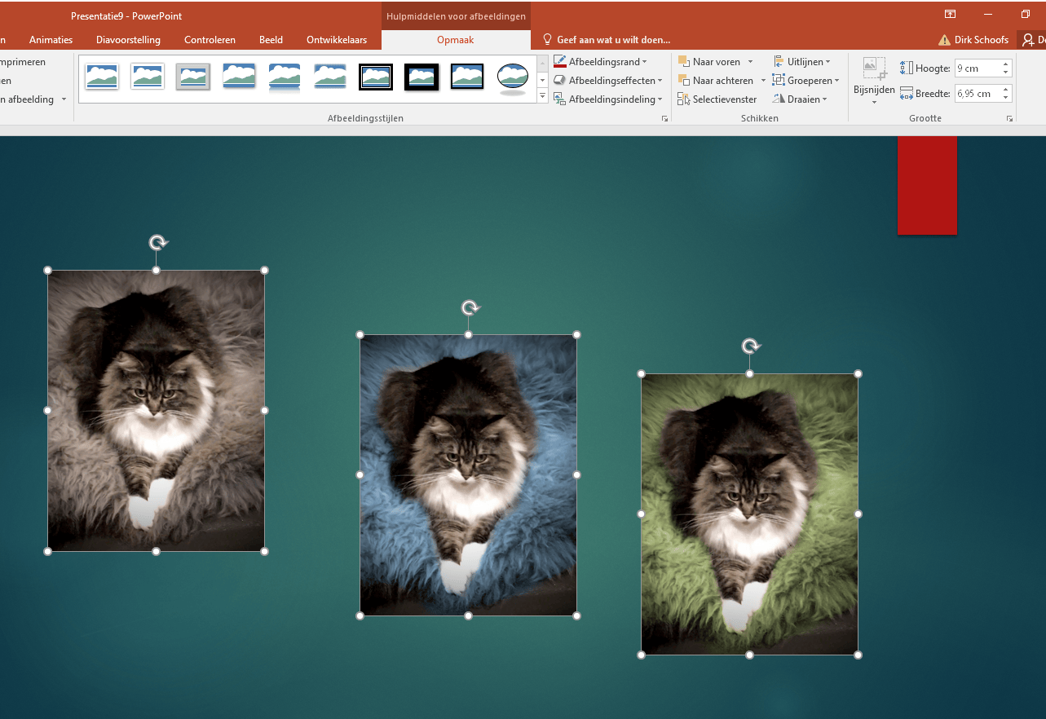Switch to the Animaties tab
Image resolution: width=1046 pixels, height=719 pixels.
(x=51, y=40)
